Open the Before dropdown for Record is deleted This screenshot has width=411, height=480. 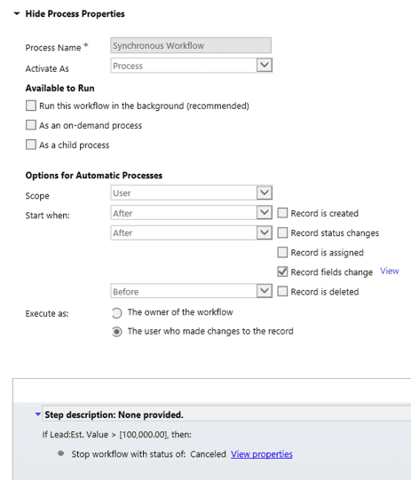(x=191, y=291)
